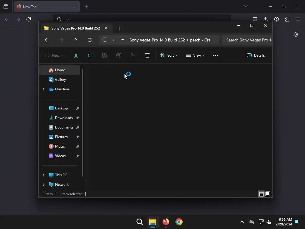Open Windows Search from taskbar

(140, 222)
